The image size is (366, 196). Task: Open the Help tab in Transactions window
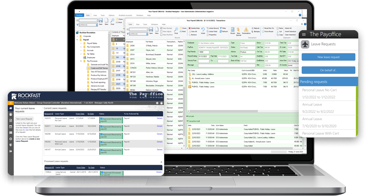(x=164, y=24)
